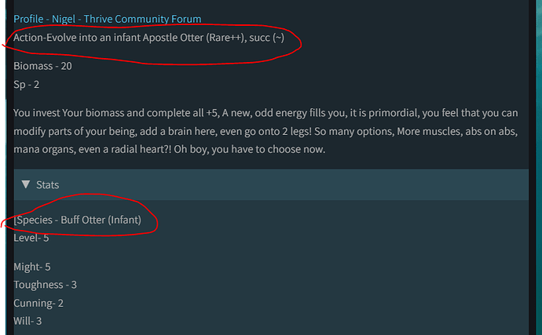Click the Action-Evolve Apostle Otter line

coord(148,38)
